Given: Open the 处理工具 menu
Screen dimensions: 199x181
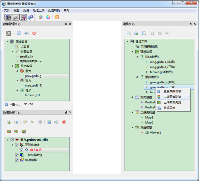Looking at the screenshot, I should (x=38, y=10).
